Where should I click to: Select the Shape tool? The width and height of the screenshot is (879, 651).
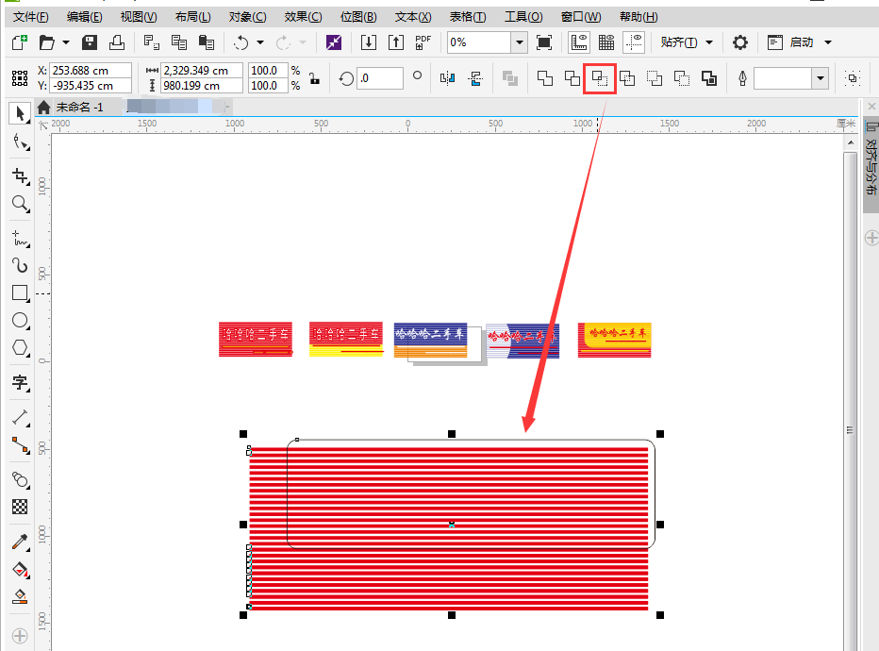click(20, 142)
